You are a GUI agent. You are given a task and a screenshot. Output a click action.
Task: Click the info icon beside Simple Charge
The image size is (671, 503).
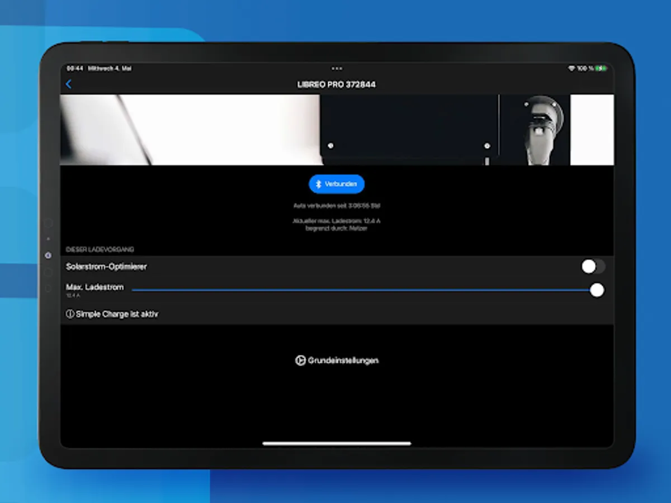(70, 314)
